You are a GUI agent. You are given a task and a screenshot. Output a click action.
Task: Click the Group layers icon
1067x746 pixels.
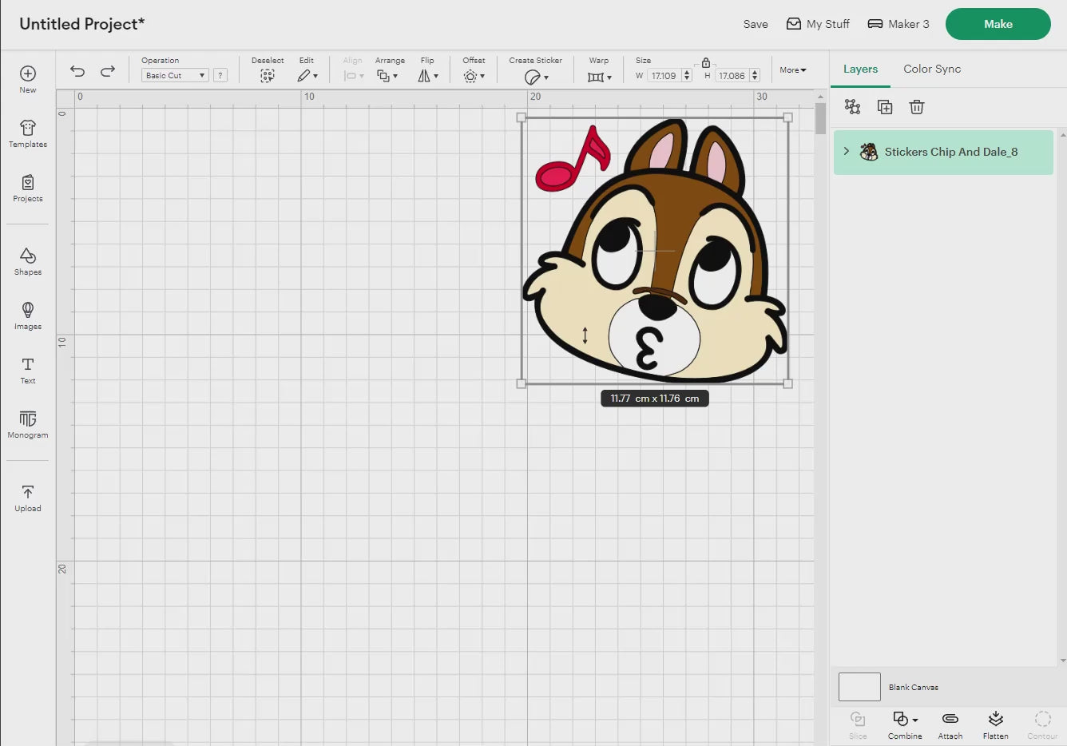coord(852,107)
